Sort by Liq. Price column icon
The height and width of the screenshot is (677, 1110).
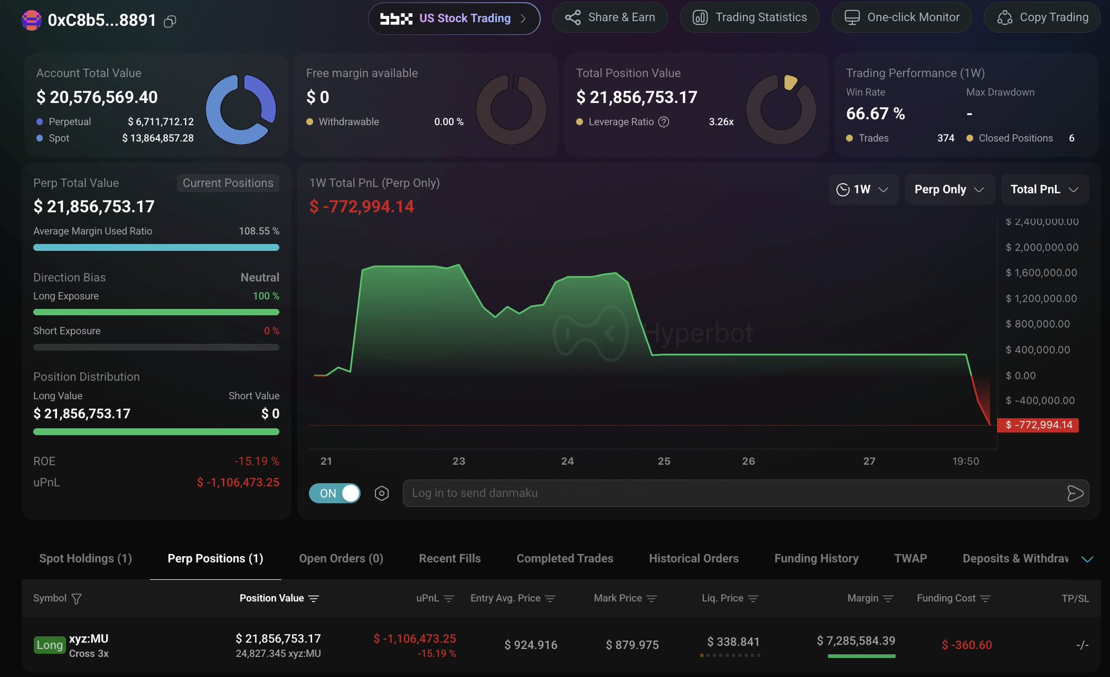[753, 598]
